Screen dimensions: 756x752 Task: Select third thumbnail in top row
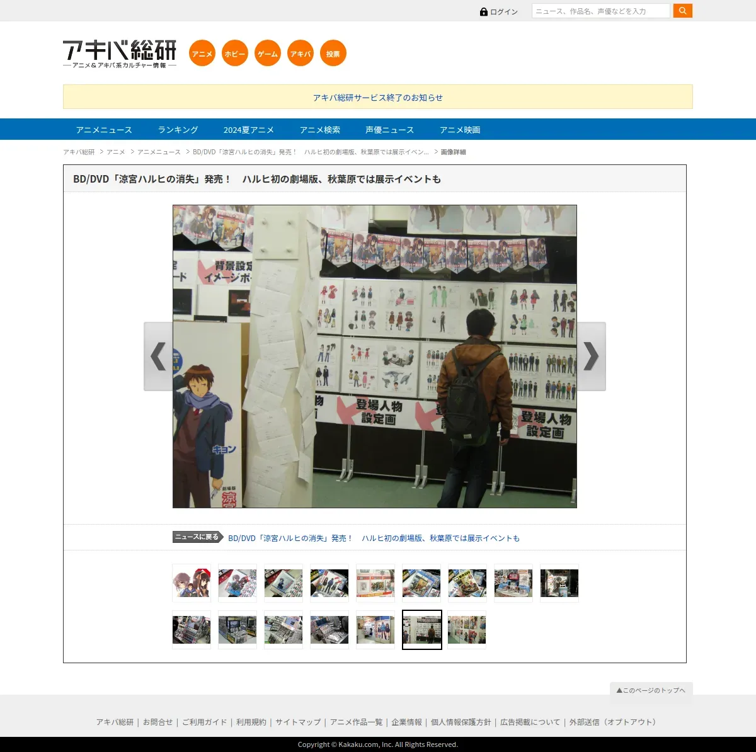[x=283, y=583]
